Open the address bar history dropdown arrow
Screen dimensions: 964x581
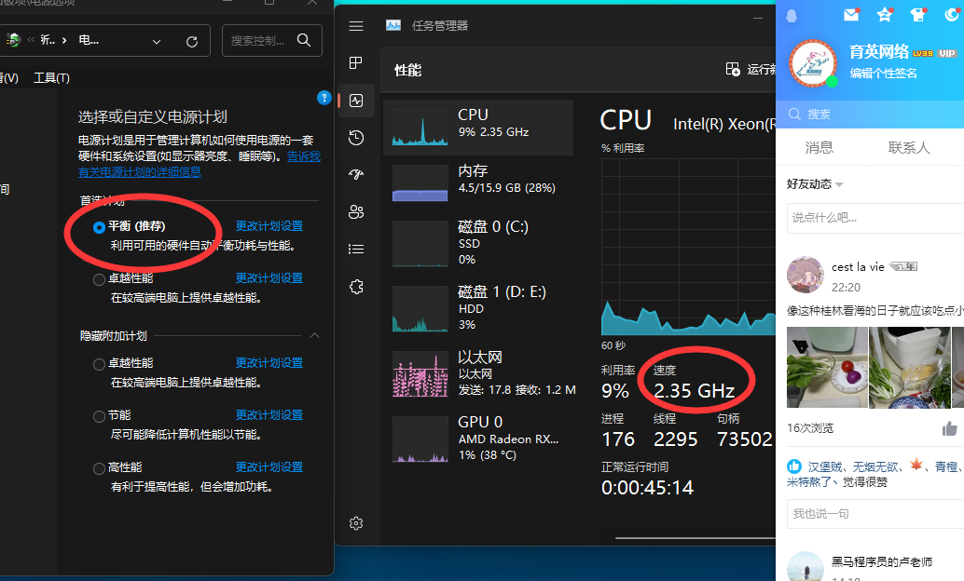point(157,41)
